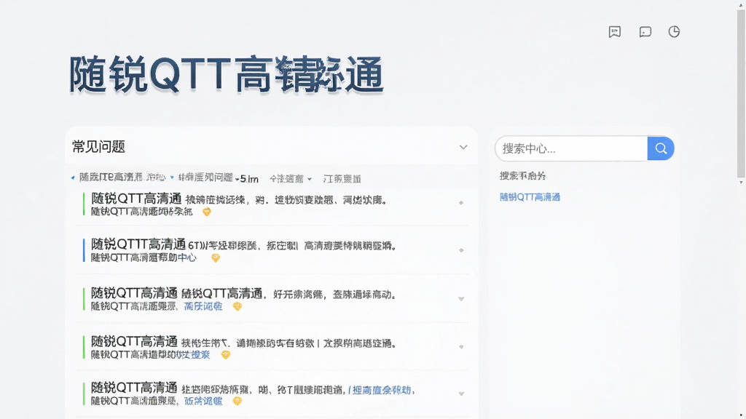The image size is (746, 419).
Task: Click the first breadcrumb item after the back arrow
Action: click(x=122, y=177)
